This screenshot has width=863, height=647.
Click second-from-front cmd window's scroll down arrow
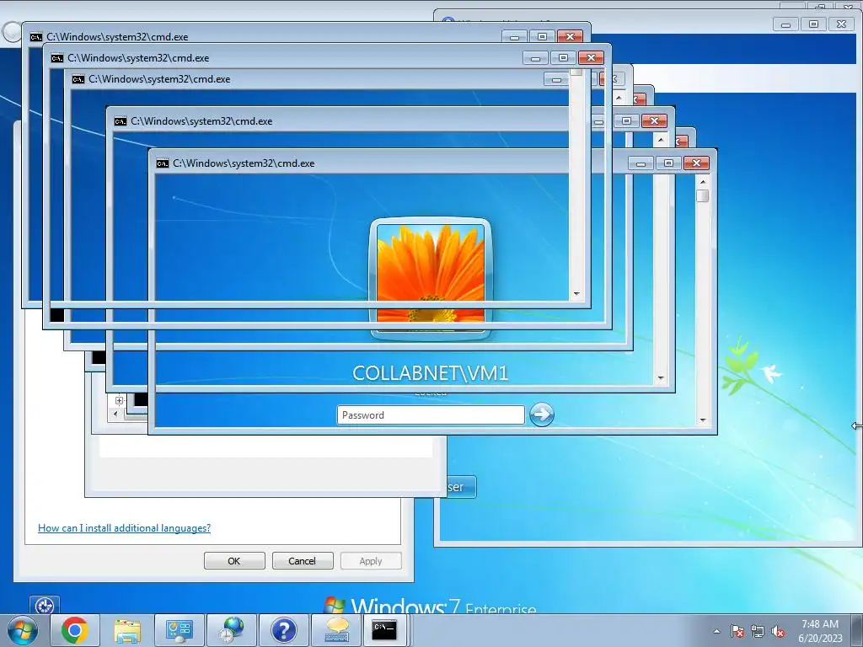tap(661, 378)
